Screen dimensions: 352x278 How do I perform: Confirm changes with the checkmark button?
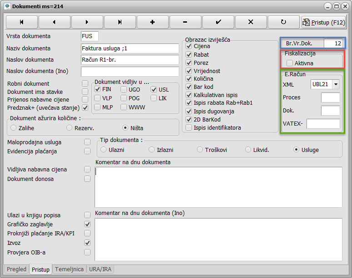click(x=218, y=22)
